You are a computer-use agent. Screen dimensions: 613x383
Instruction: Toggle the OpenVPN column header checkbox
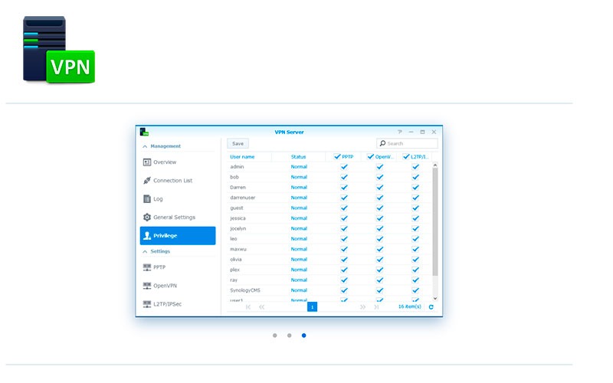[371, 157]
